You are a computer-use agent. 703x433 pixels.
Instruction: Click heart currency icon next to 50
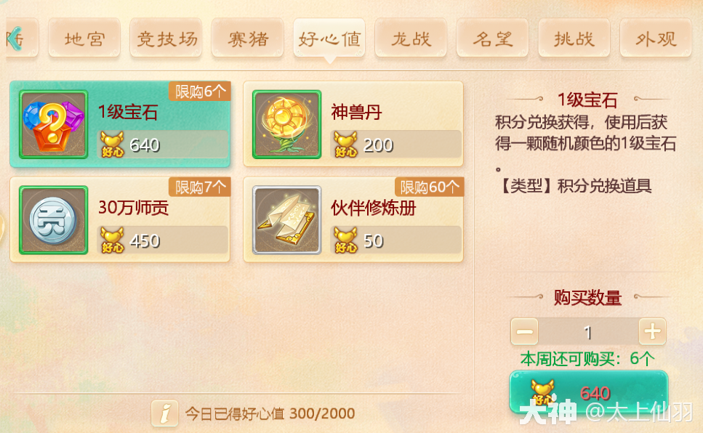(345, 240)
